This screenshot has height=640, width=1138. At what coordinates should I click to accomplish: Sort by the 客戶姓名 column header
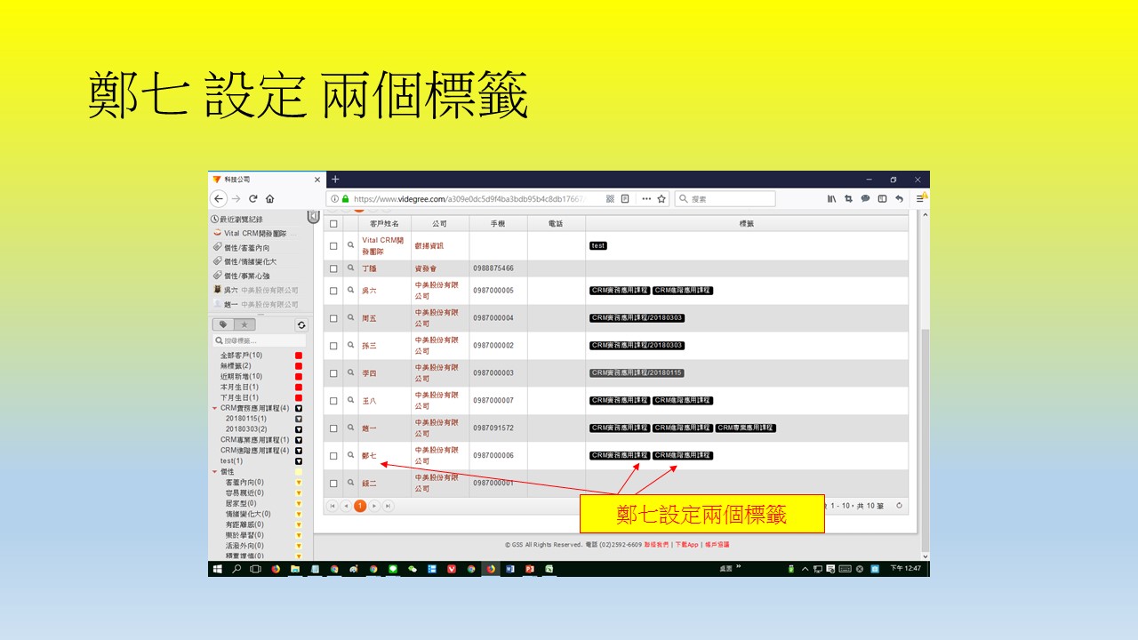384,224
